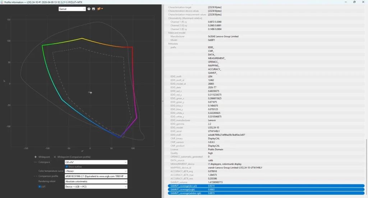Select the OPENICC_automatic_generated row

coord(266,157)
